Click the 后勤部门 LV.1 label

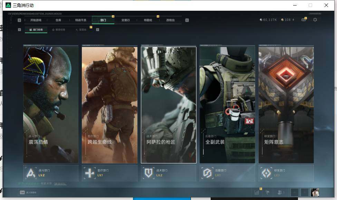[218, 175]
